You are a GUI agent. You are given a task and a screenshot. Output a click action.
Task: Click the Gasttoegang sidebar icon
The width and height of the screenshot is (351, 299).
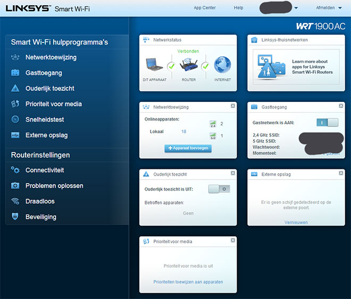click(x=15, y=73)
